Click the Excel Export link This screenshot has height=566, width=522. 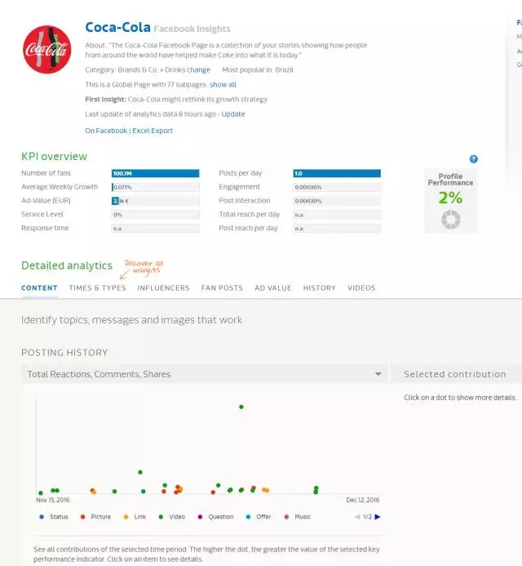[152, 131]
